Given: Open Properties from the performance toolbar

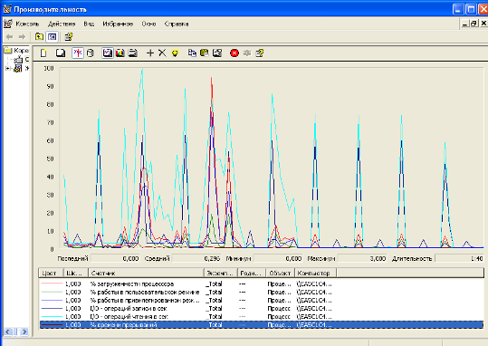Looking at the screenshot, I should (217, 53).
